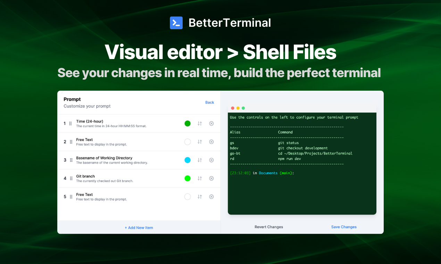This screenshot has height=264, width=441.
Task: Click the 'go-bt' alias in the terminal
Action: [x=235, y=154]
